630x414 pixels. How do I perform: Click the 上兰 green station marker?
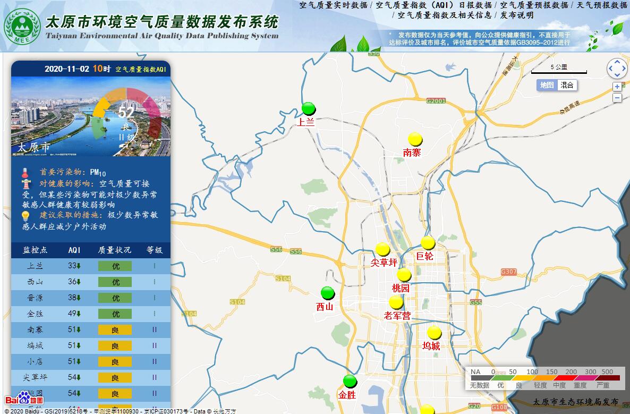point(309,109)
